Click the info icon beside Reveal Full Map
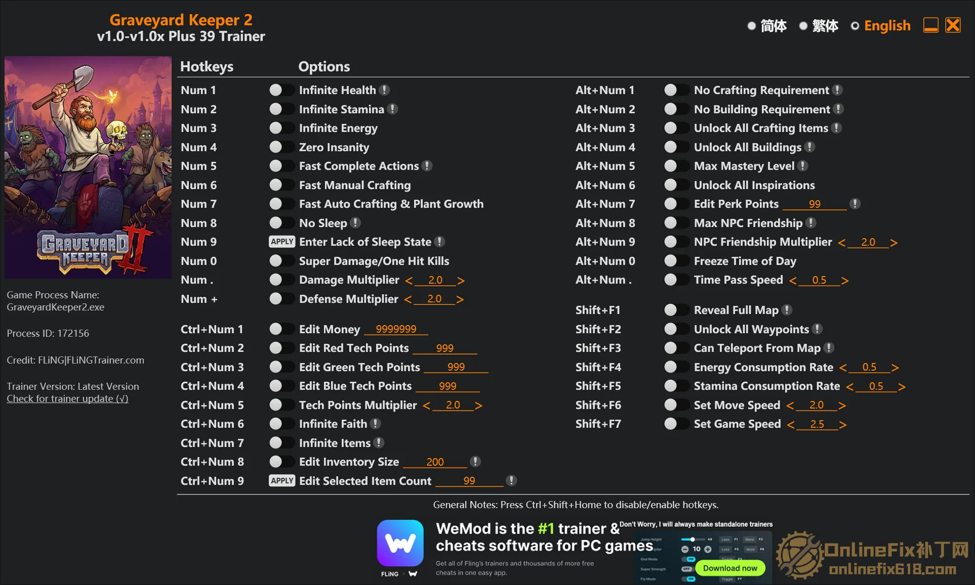The height and width of the screenshot is (585, 975). [787, 310]
